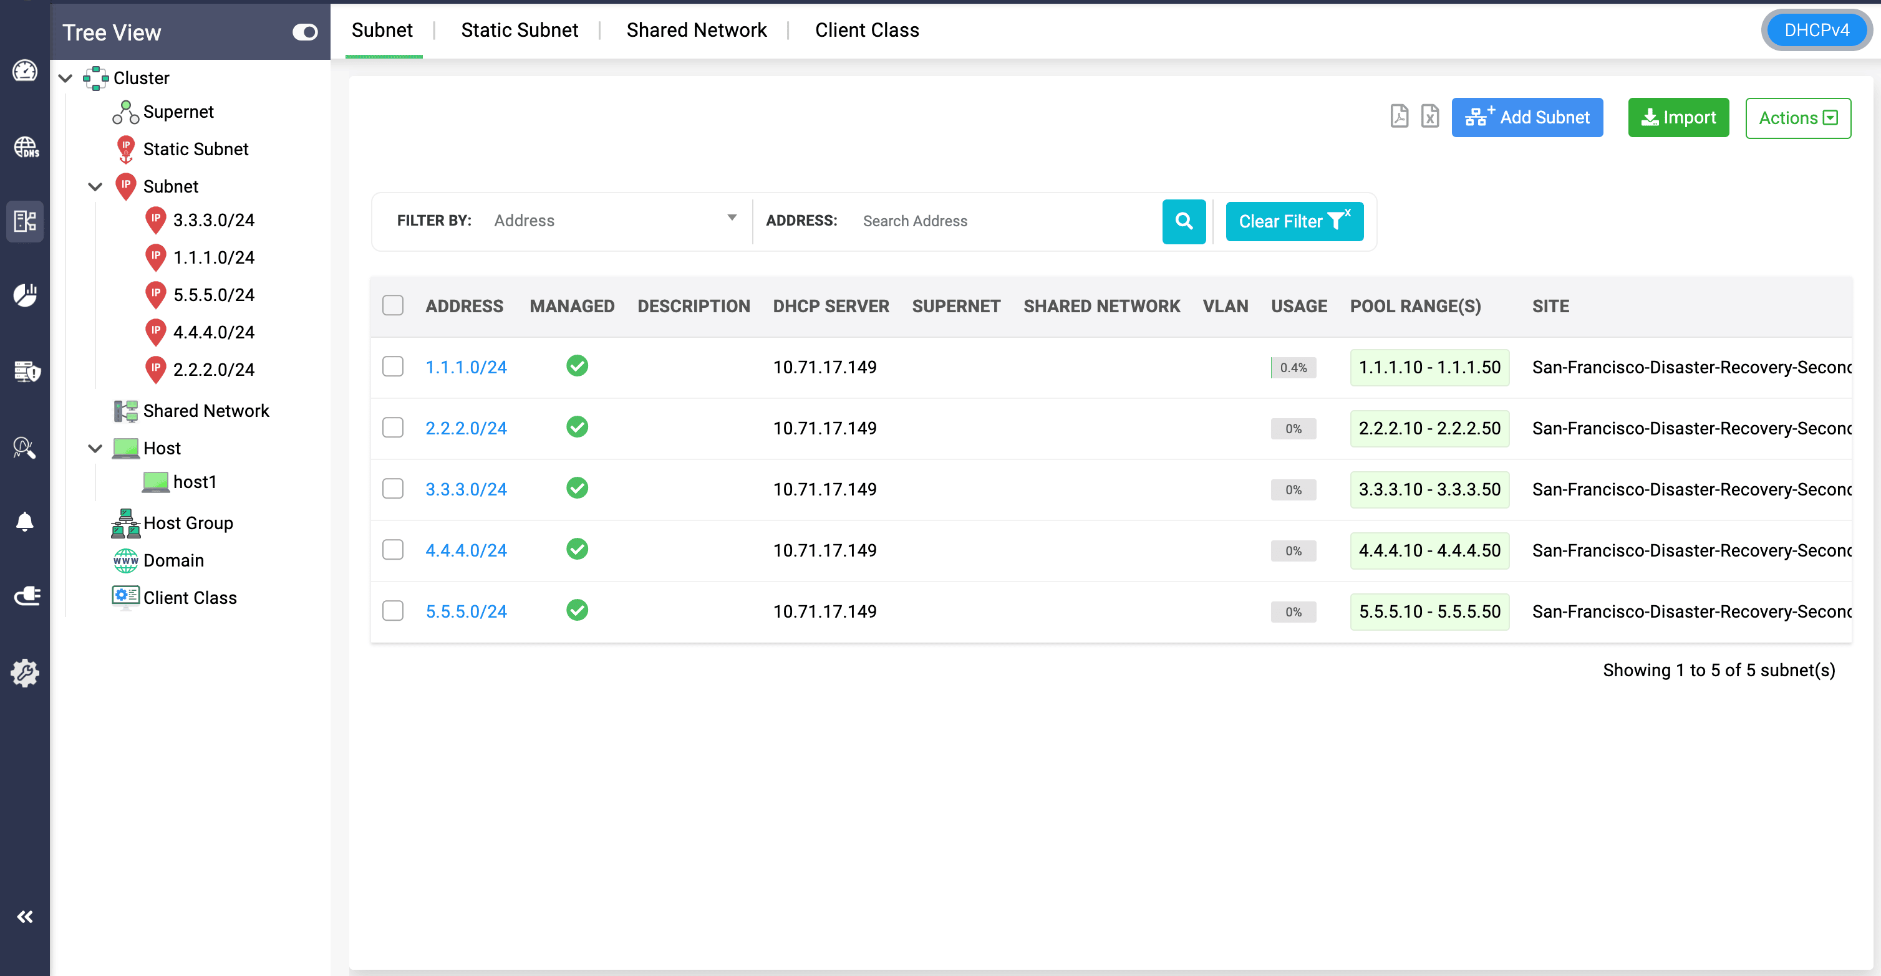
Task: Open the 3.3.3.0/24 address link
Action: pos(466,489)
